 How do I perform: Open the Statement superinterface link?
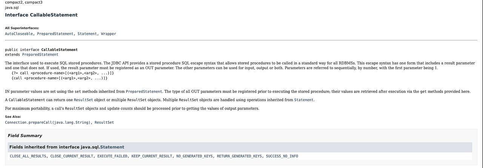tap(87, 34)
